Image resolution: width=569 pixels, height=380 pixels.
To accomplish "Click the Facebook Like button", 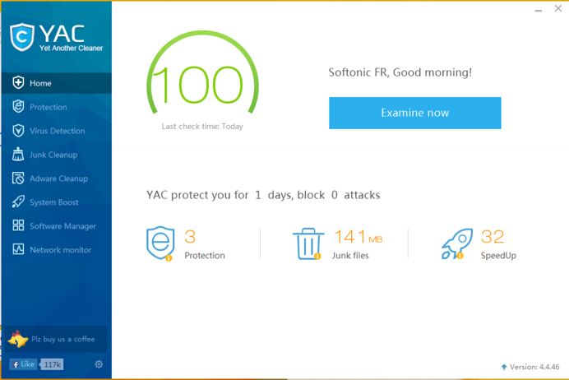I will [24, 364].
